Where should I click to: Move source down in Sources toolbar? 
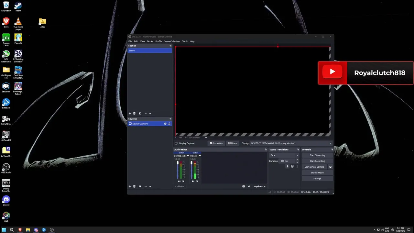(x=150, y=186)
